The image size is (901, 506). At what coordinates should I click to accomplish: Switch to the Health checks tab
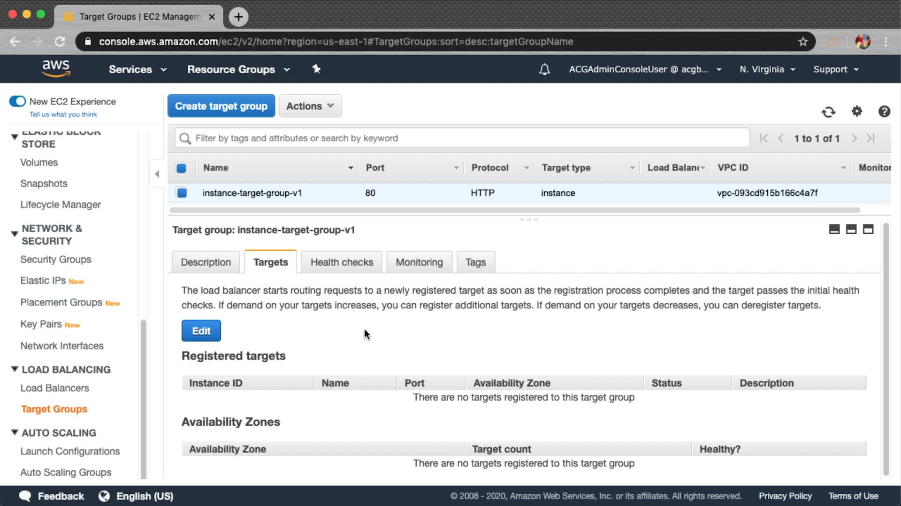pyautogui.click(x=342, y=262)
